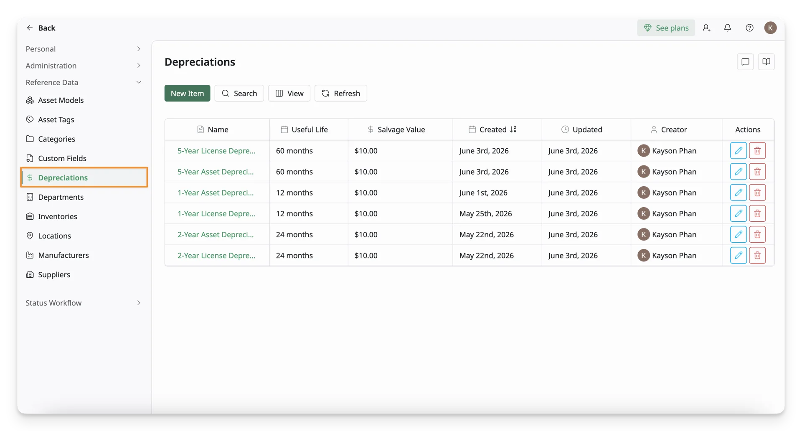802x431 pixels.
Task: Edit the 1-Year Asset Depreciation entry
Action: pos(738,193)
